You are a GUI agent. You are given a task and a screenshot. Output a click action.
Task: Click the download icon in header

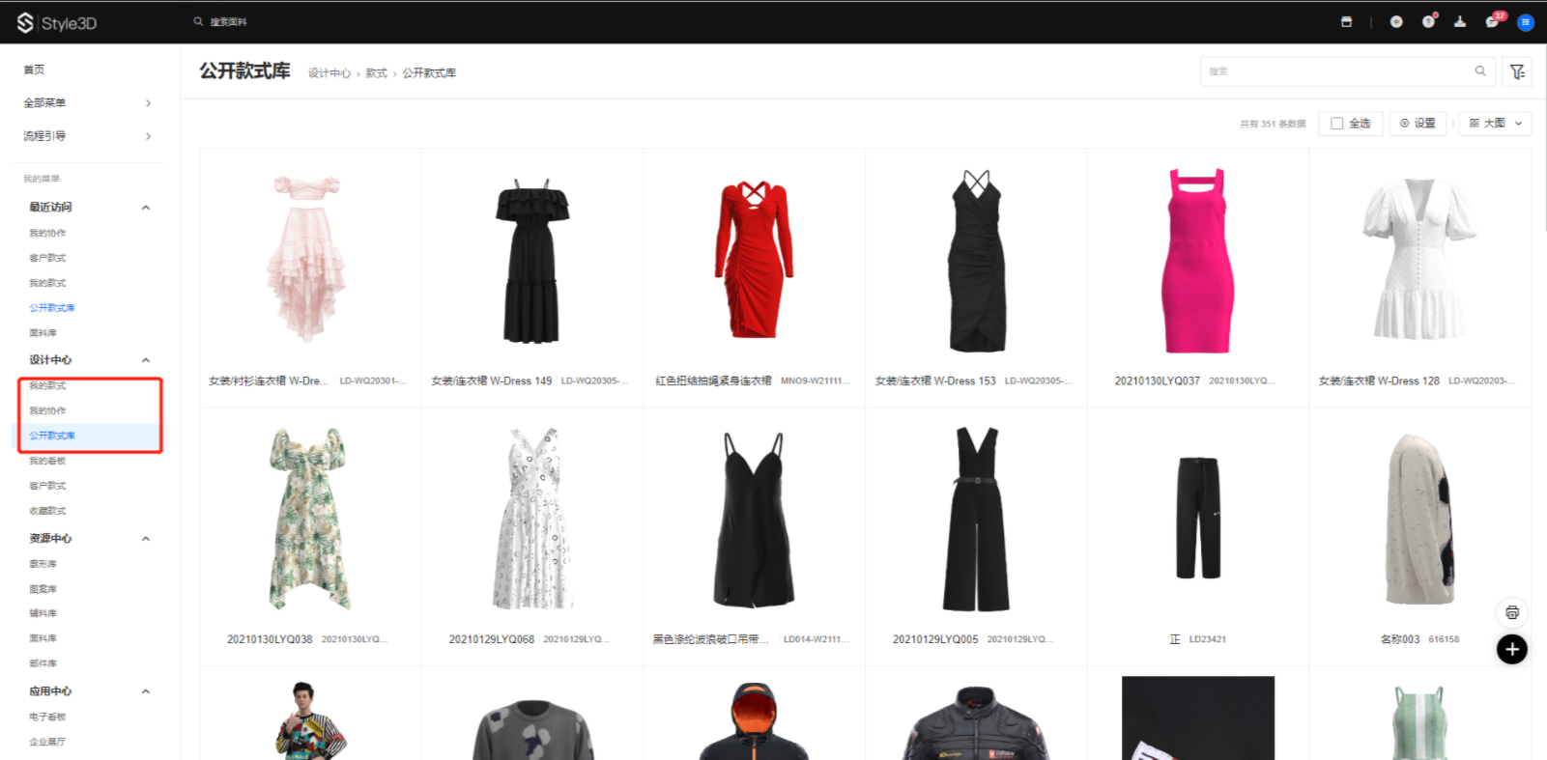[1460, 22]
